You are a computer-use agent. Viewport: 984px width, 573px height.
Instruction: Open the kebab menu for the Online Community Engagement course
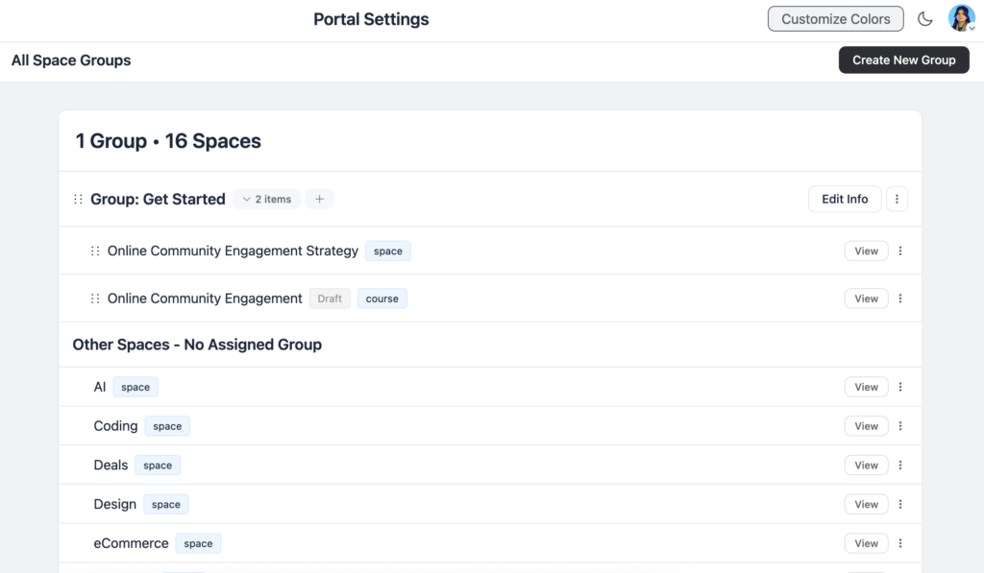pyautogui.click(x=900, y=298)
